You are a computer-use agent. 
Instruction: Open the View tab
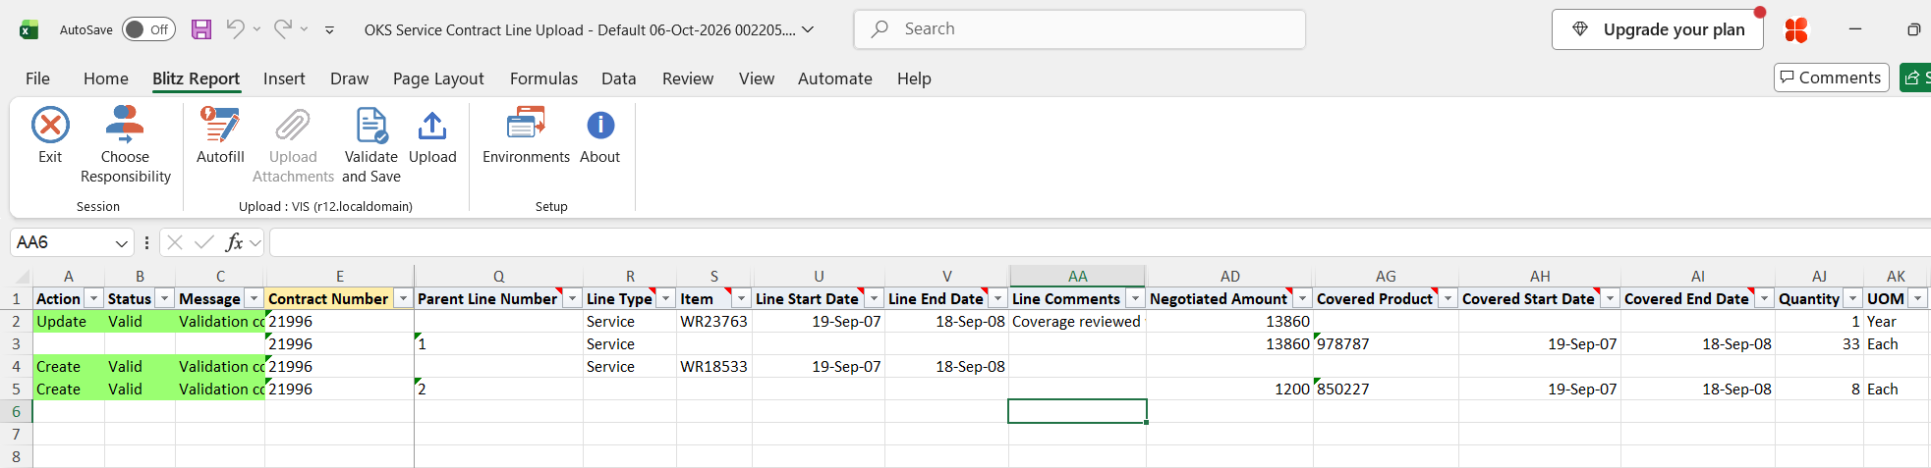pyautogui.click(x=757, y=78)
